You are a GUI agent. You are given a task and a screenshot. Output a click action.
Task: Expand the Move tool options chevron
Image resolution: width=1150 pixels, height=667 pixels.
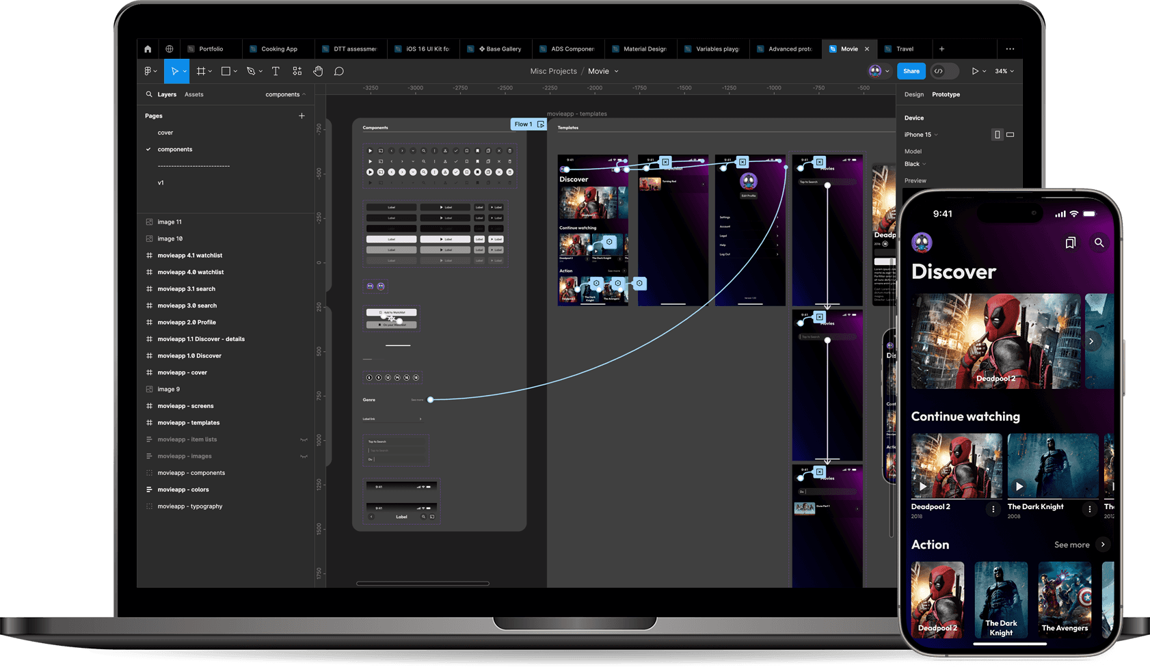click(x=185, y=71)
